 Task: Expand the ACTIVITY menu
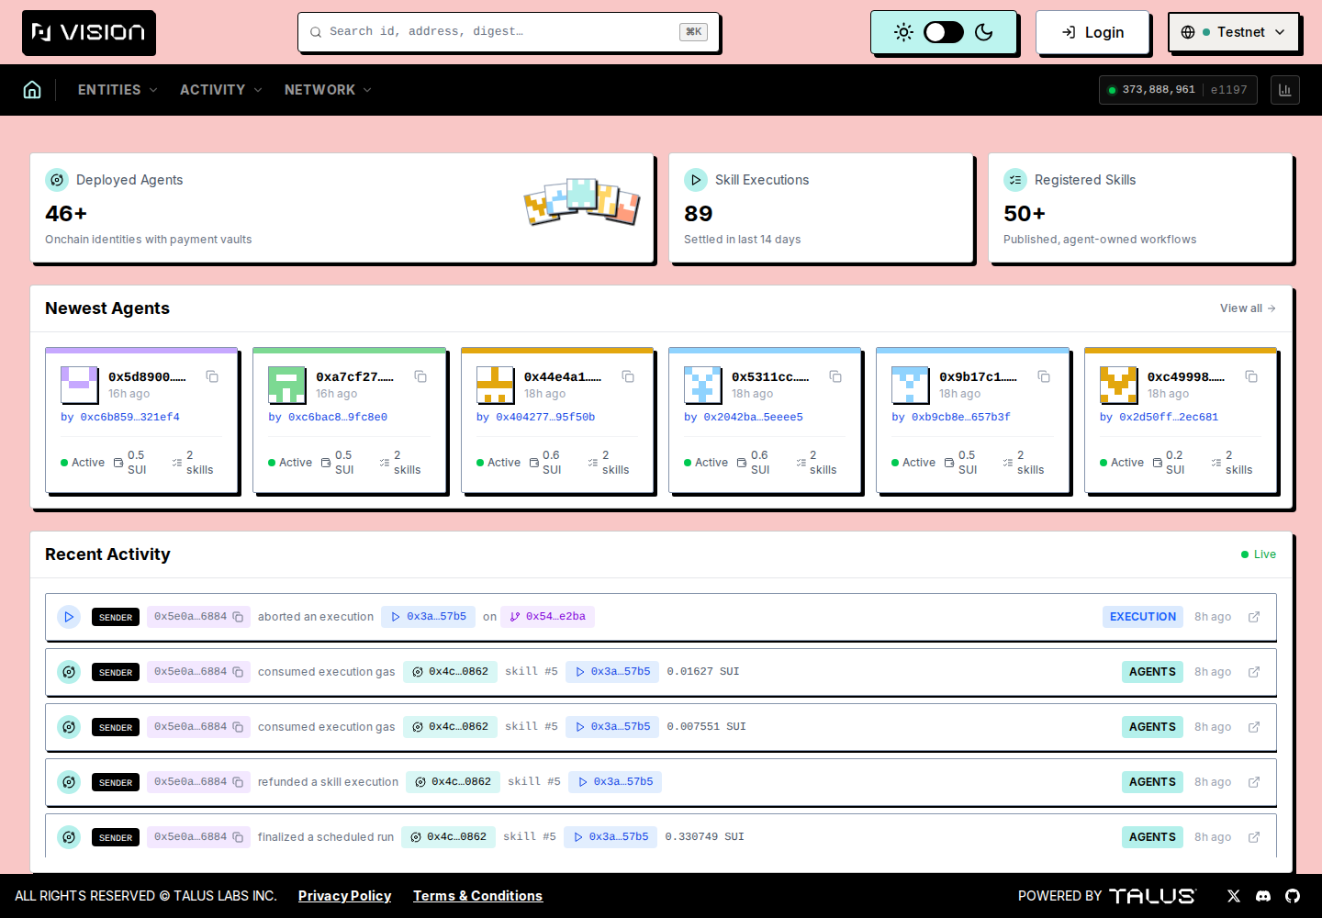point(221,90)
